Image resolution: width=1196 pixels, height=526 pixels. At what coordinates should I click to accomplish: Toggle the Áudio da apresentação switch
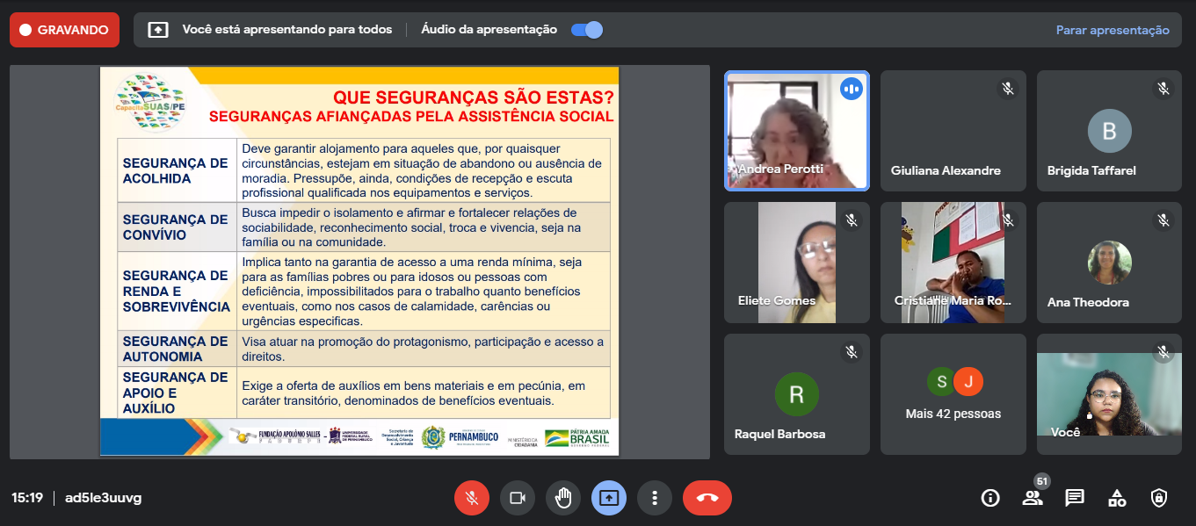click(586, 30)
